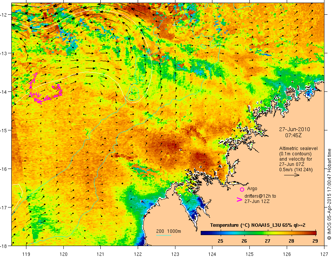Click the magenta drifter arrowhead legend symbol
This screenshot has height=257, width=332.
click(x=239, y=200)
